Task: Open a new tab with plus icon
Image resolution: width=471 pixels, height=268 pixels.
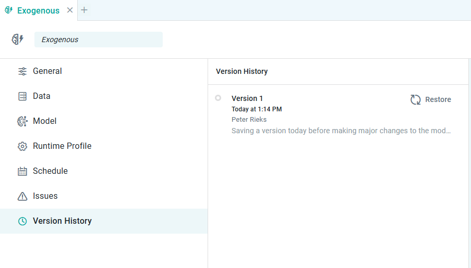Action: [84, 10]
